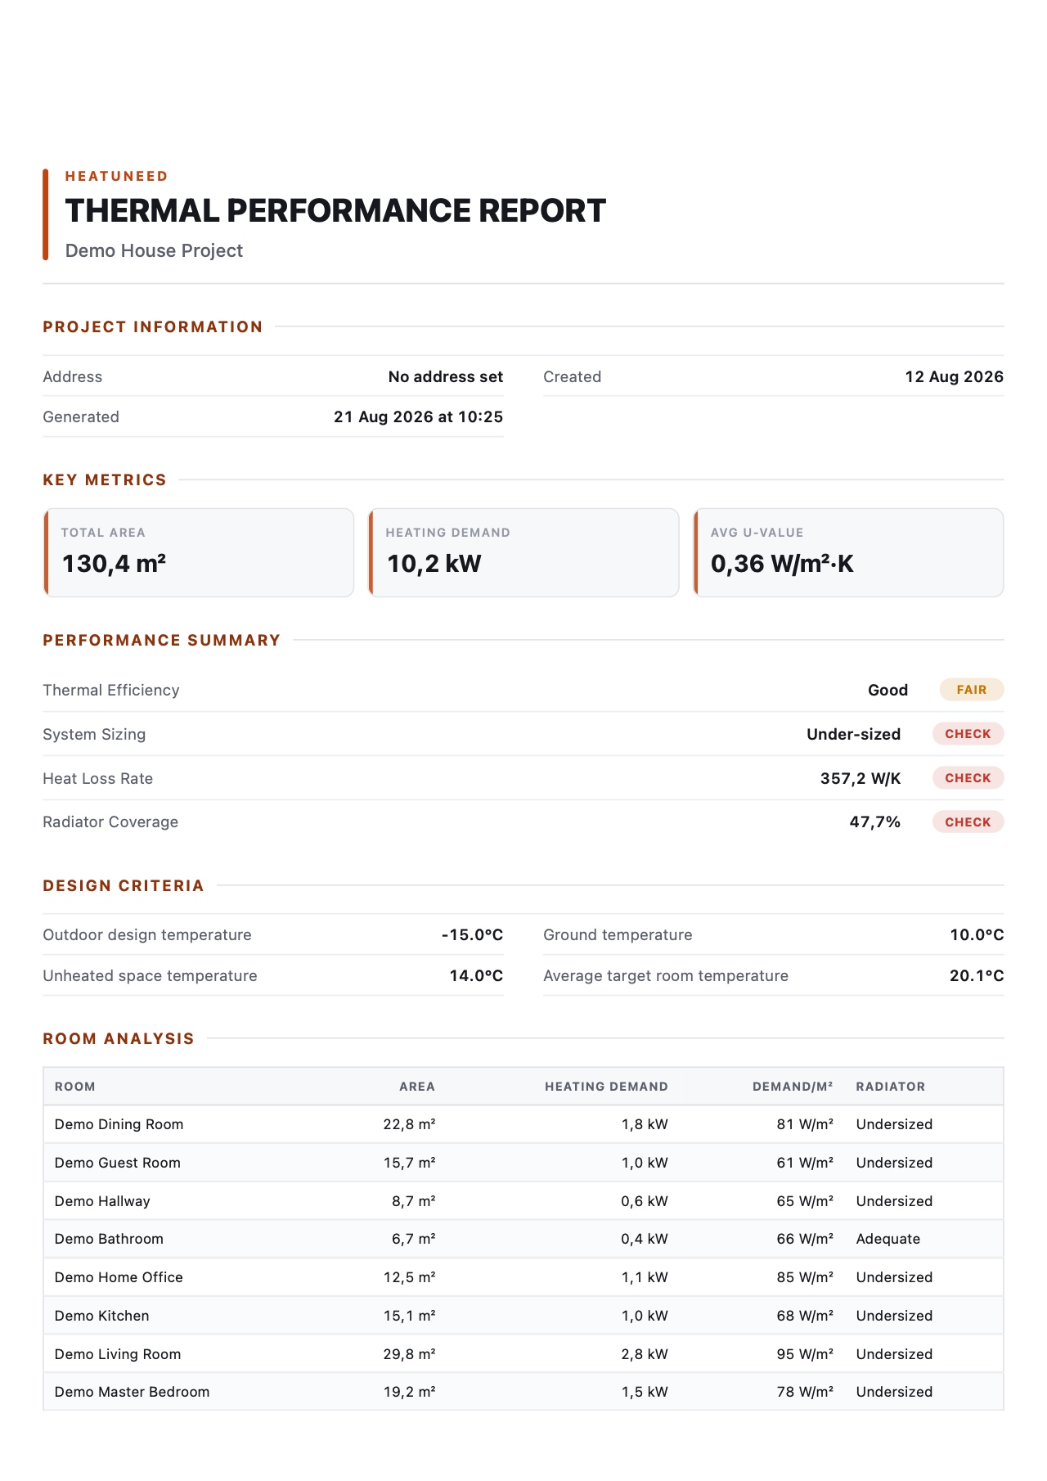Select the Demo Kitchen row name
Viewport: 1047px width, 1481px height.
coord(102,1316)
